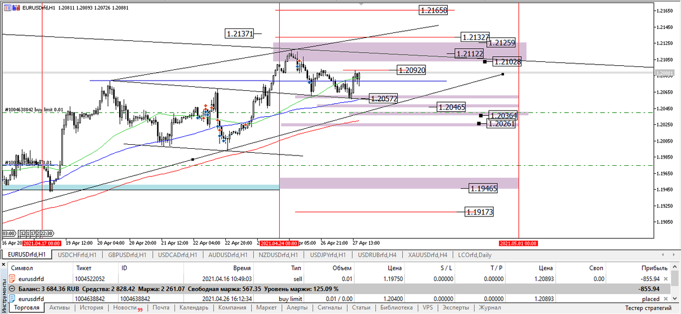The height and width of the screenshot is (314, 681).
Task: Click the current price 1.20881 axis label
Action: 665,73
